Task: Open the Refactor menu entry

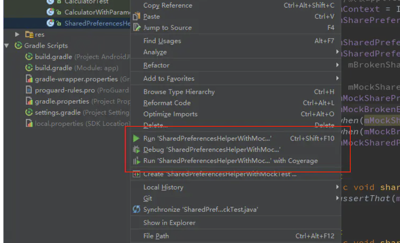Action: click(x=236, y=65)
